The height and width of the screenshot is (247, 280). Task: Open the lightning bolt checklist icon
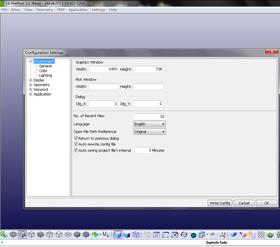pyautogui.click(x=252, y=234)
